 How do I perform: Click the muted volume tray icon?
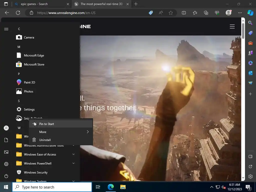[x=223, y=187]
